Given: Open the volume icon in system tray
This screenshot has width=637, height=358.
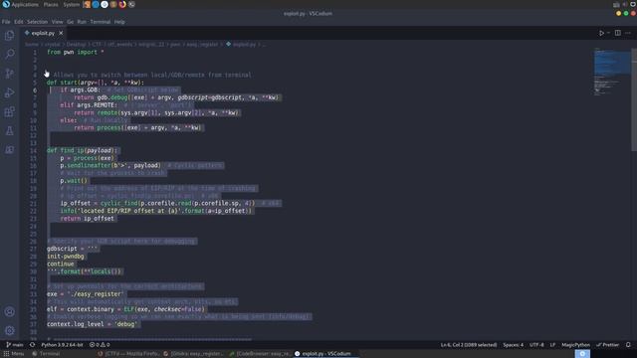Looking at the screenshot, I should (x=625, y=4).
